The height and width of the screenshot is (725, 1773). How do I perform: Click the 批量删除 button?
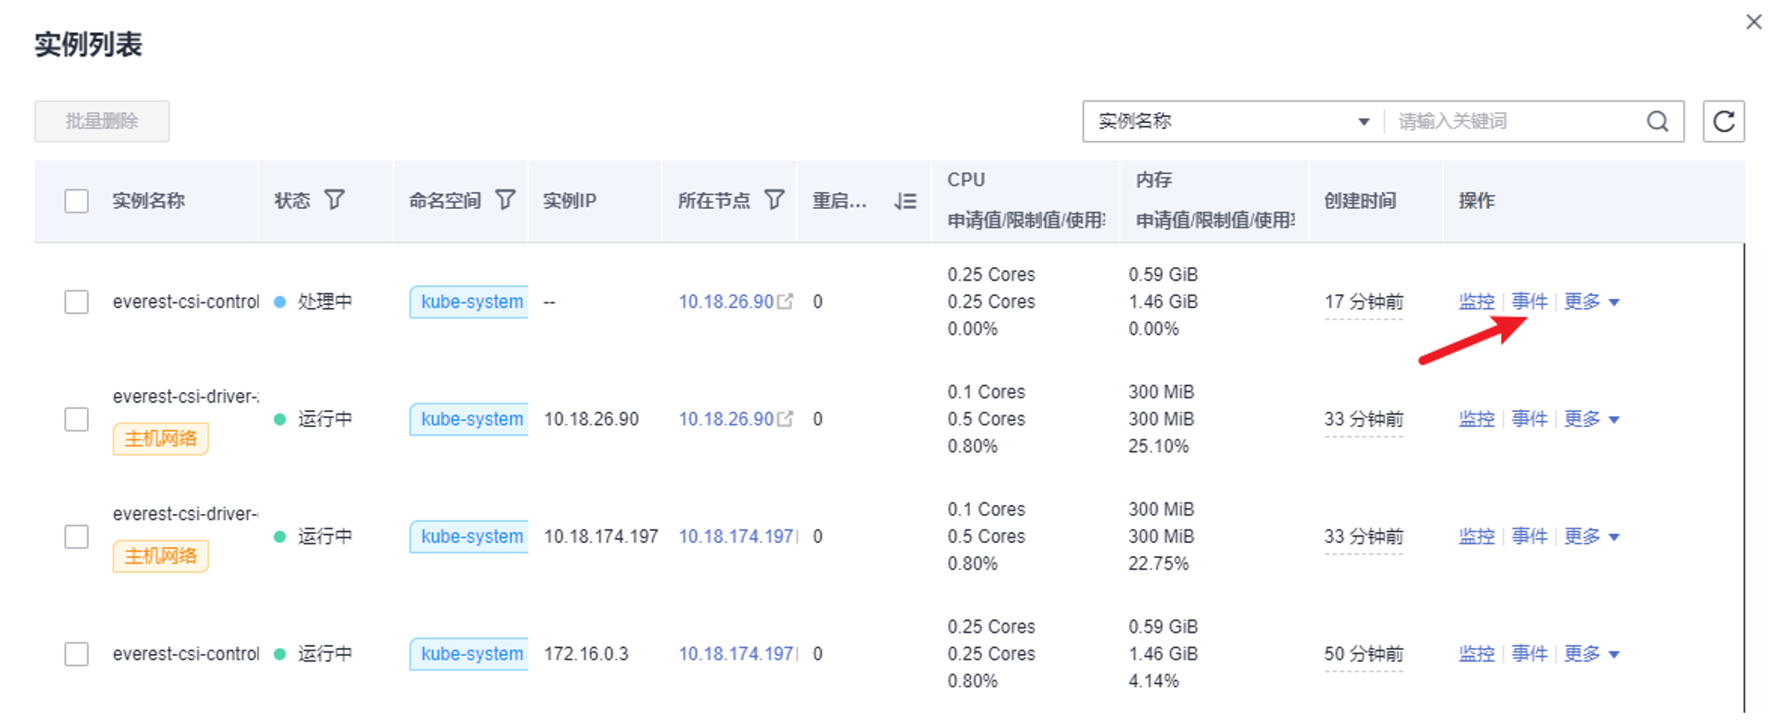point(101,121)
